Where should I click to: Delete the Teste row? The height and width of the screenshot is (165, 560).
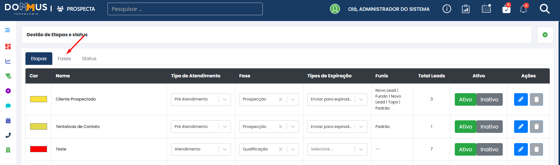536,149
